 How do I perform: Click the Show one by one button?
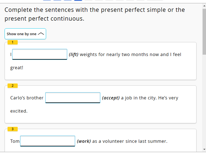(x=22, y=34)
